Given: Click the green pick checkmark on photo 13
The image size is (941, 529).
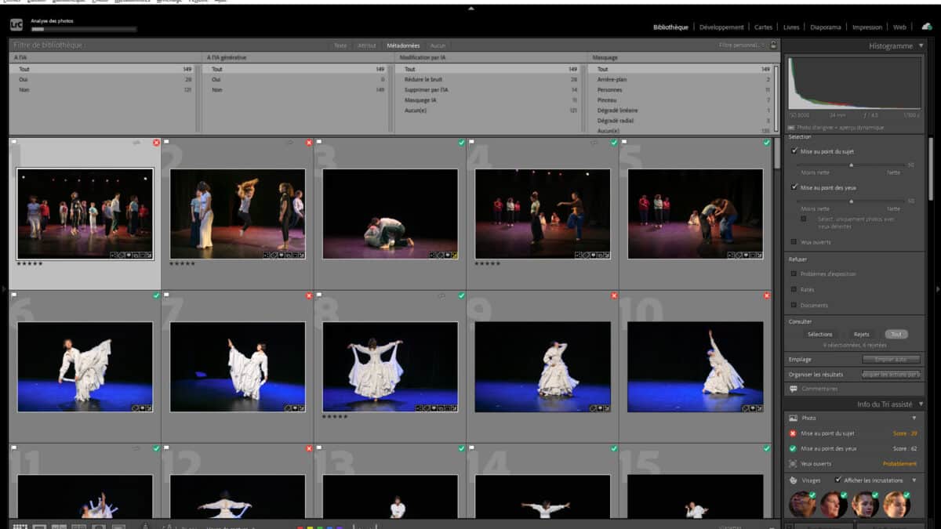Looking at the screenshot, I should tap(461, 448).
